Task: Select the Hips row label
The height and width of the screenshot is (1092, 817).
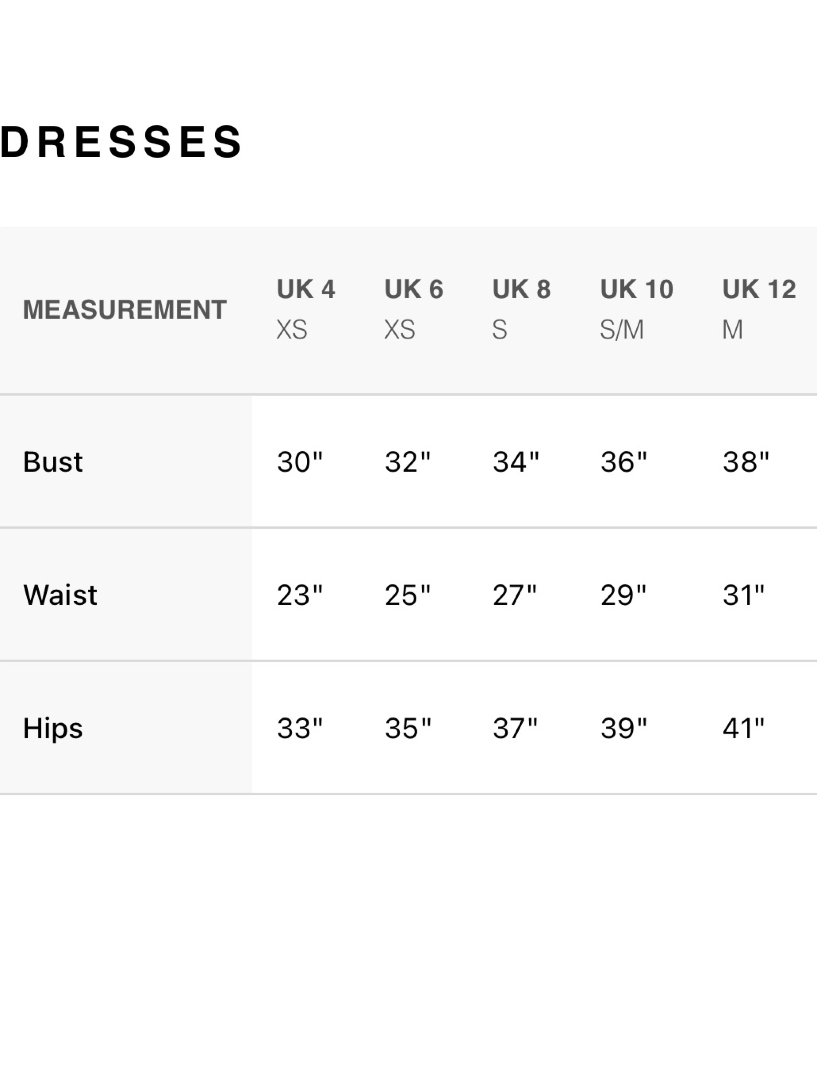Action: point(53,728)
